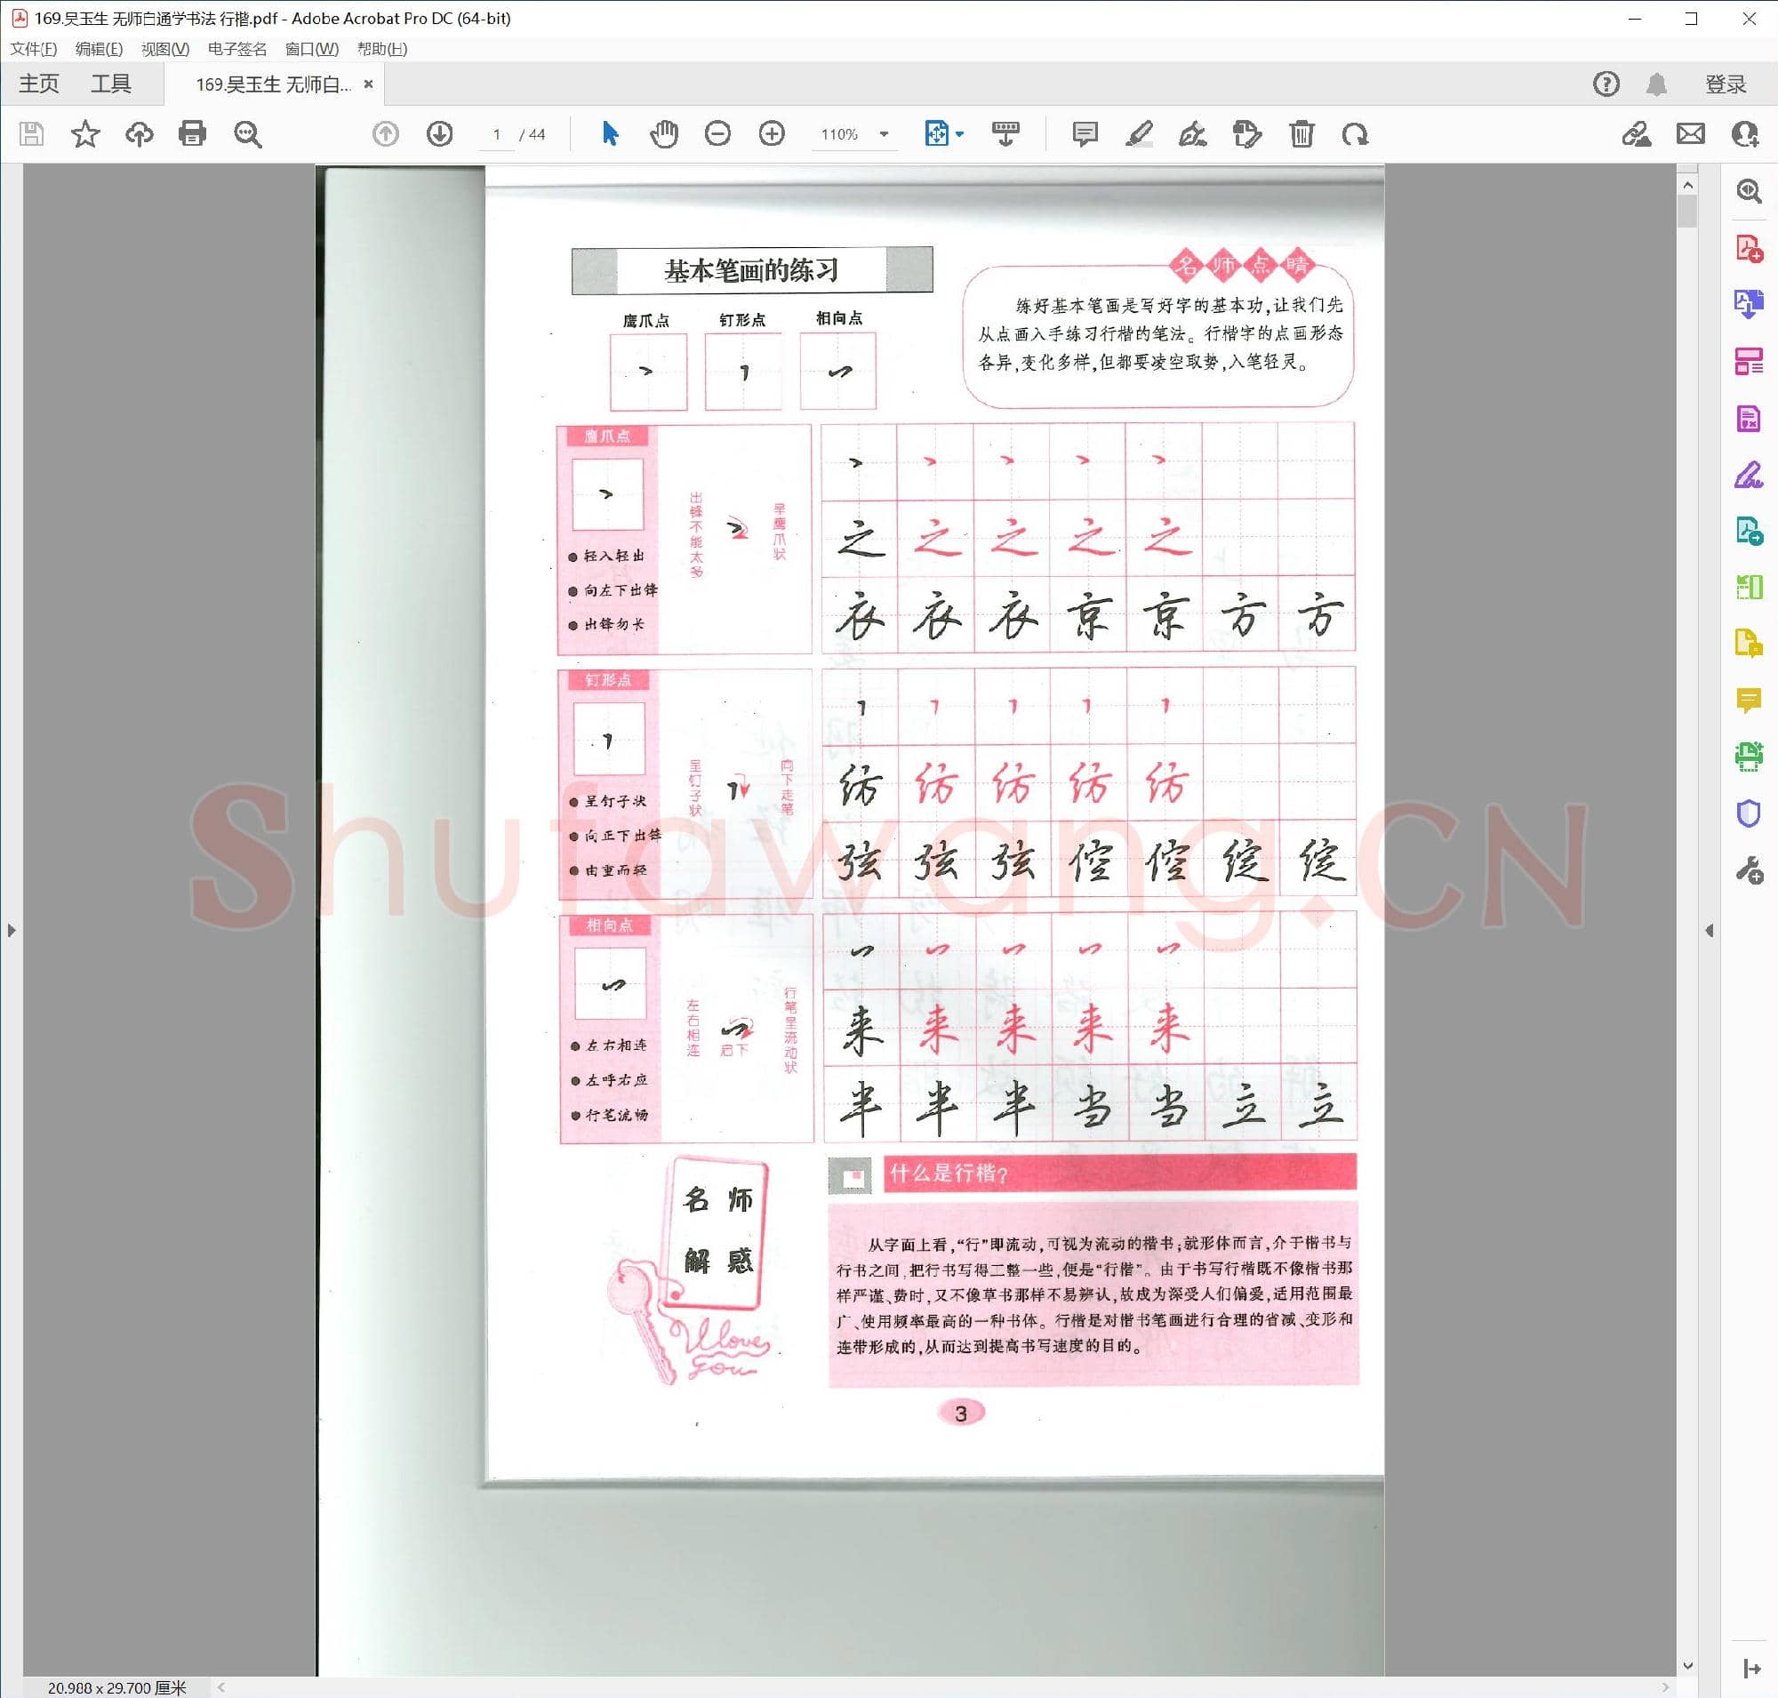Click the page number input field
Viewport: 1778px width, 1698px height.
point(496,134)
